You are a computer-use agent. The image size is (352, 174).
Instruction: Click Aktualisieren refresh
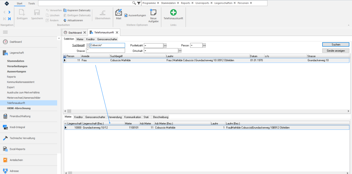(73, 20)
